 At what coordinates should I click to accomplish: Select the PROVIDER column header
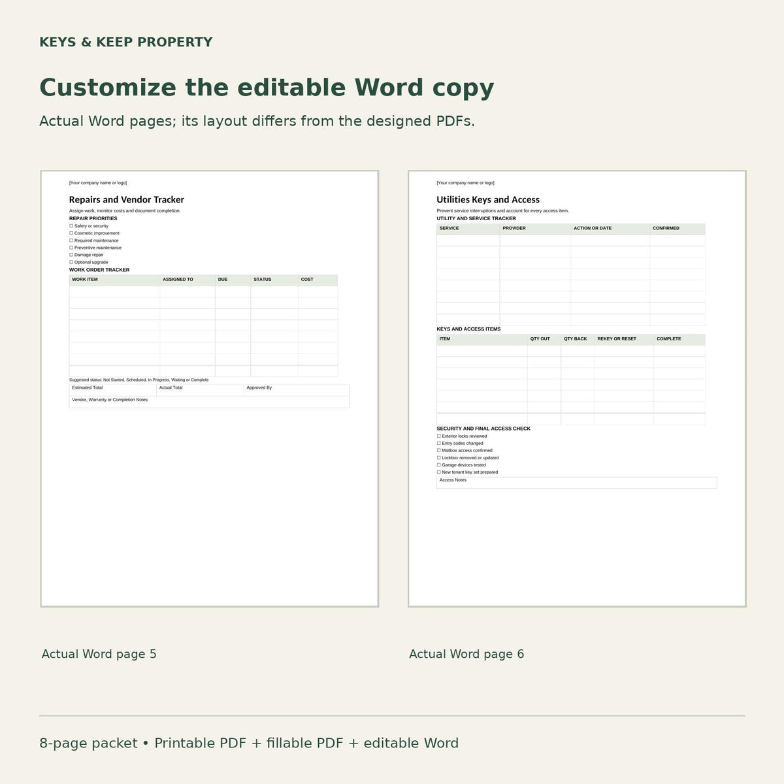[x=535, y=229]
